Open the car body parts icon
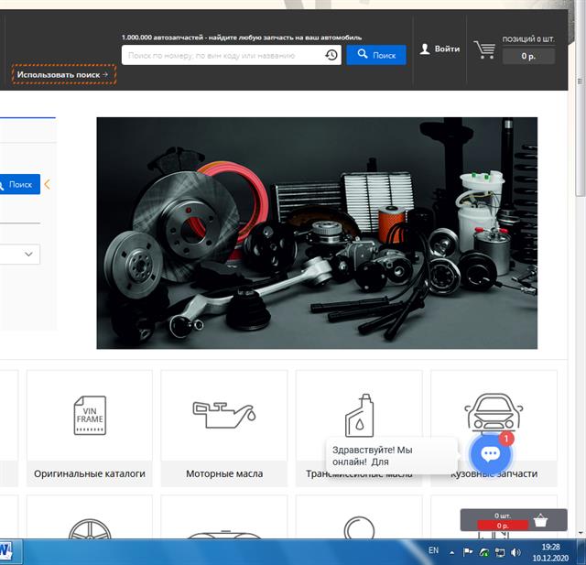The height and width of the screenshot is (565, 586). (x=493, y=415)
